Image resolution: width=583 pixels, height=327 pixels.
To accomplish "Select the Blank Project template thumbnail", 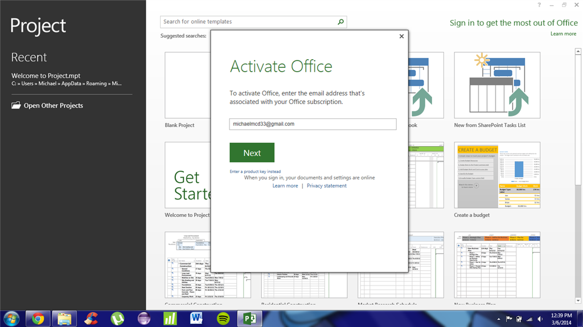I will pos(188,85).
